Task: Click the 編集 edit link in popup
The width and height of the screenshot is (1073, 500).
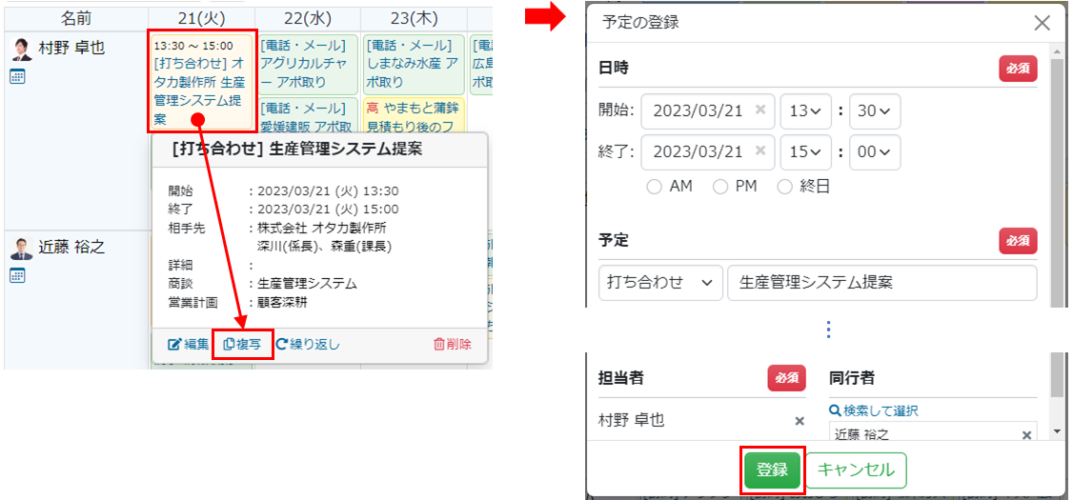Action: 188,344
